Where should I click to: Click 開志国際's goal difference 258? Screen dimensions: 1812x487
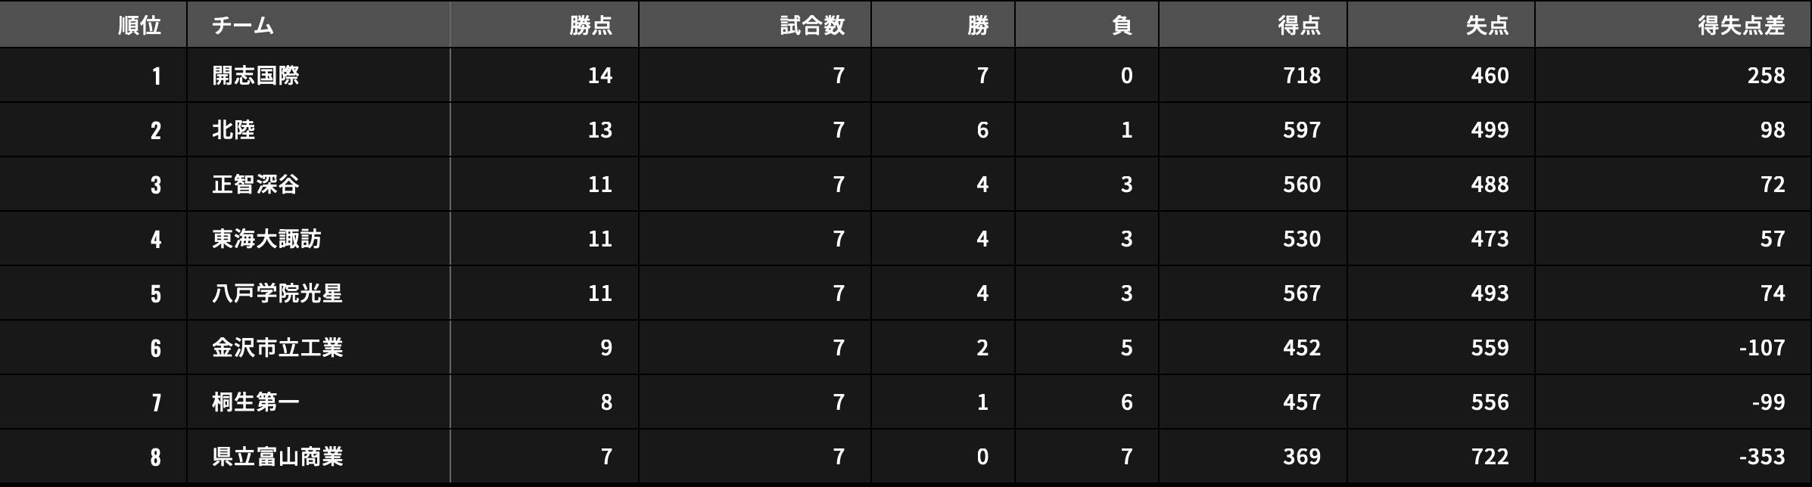point(1766,76)
